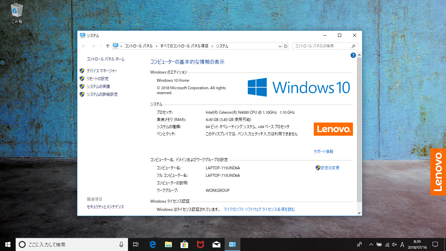The width and height of the screenshot is (446, 251).
Task: Open the address bar history dropdown
Action: [280, 46]
